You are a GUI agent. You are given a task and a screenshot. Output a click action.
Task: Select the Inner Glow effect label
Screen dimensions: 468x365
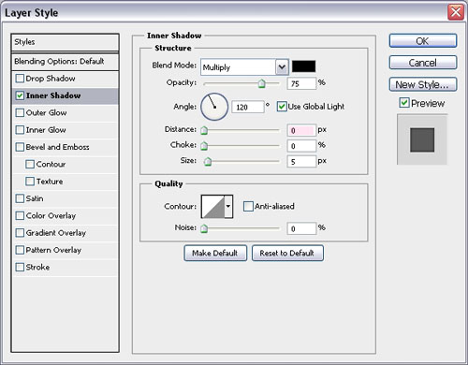coord(46,130)
